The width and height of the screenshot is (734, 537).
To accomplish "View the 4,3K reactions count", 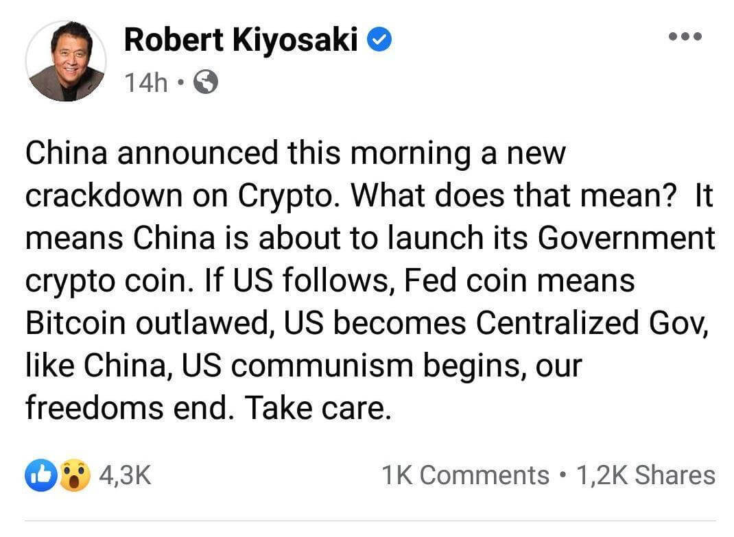I will coord(125,475).
